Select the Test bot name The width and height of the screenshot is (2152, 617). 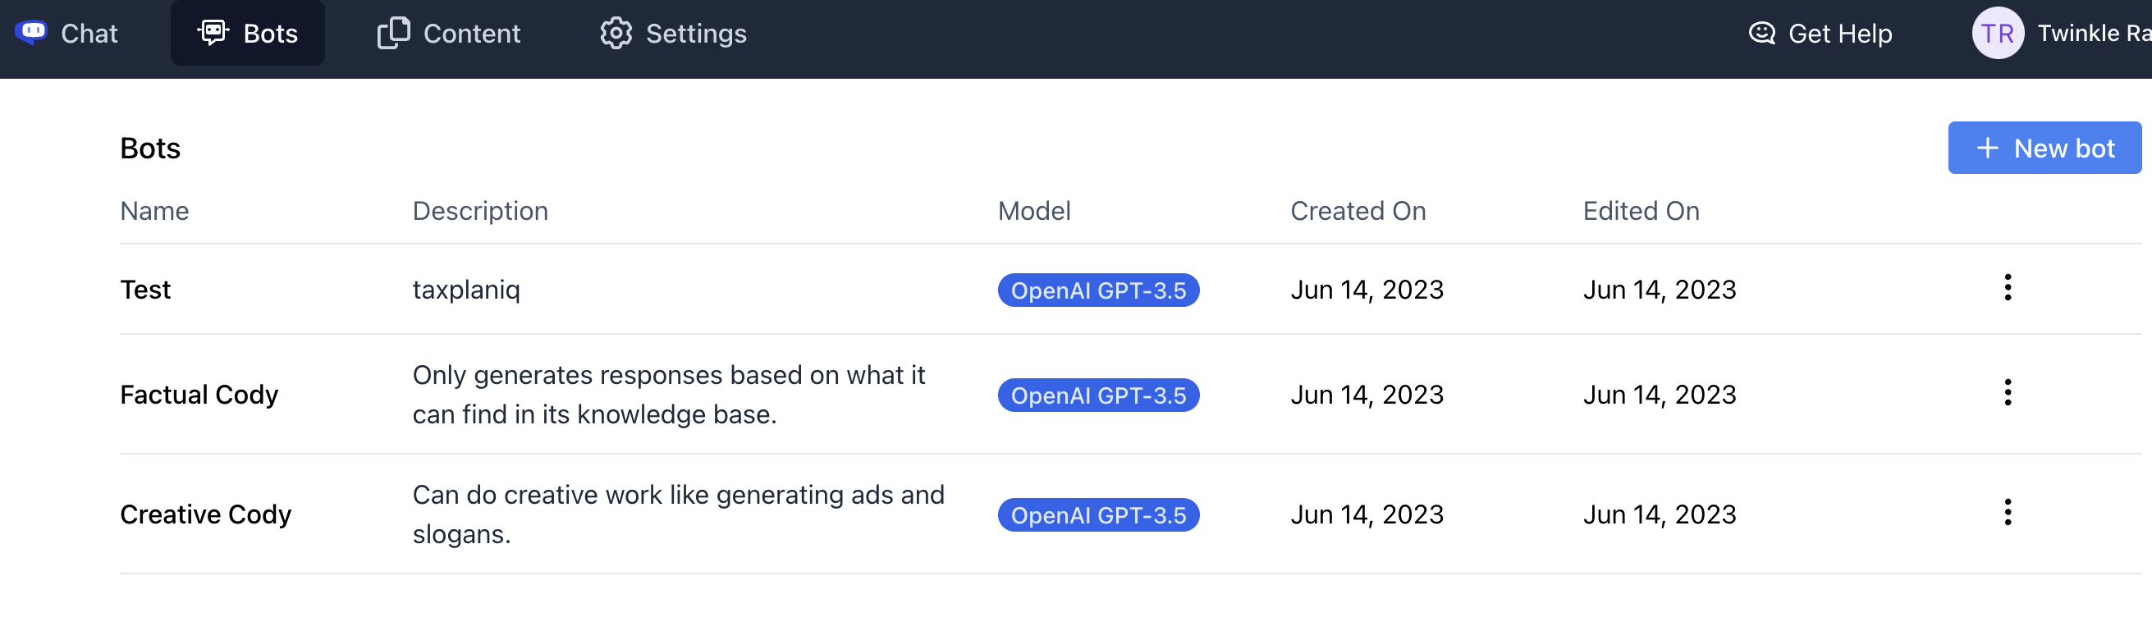click(x=145, y=290)
